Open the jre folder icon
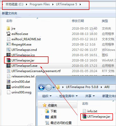Screen dimensions: 116x126 point(8,28)
